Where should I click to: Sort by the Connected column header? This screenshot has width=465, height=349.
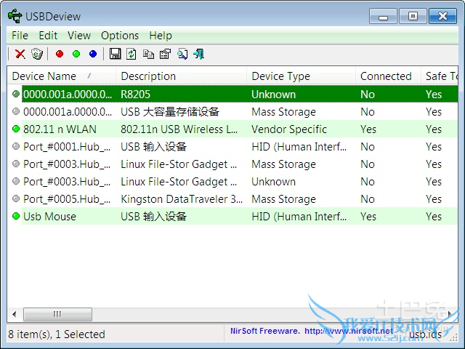388,76
